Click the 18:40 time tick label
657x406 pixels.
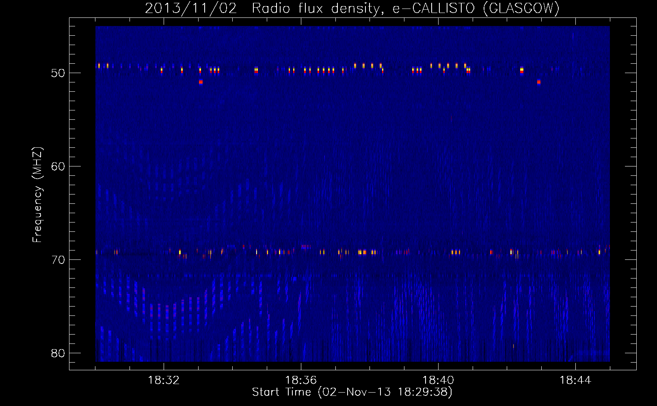[438, 380]
